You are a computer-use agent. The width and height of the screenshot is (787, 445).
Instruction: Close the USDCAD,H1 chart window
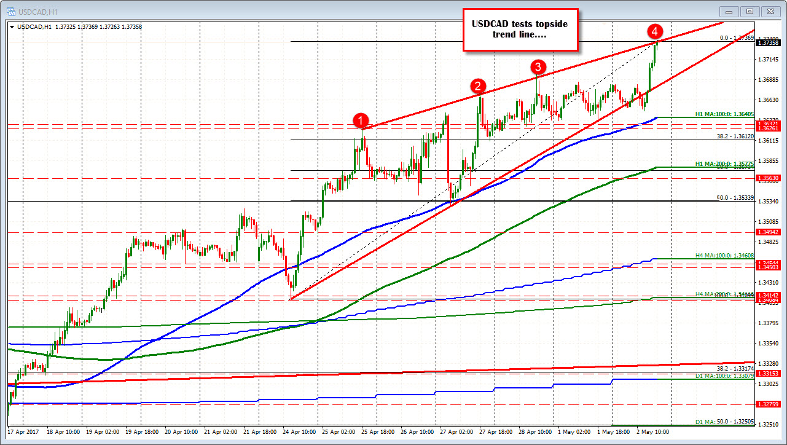(770, 11)
